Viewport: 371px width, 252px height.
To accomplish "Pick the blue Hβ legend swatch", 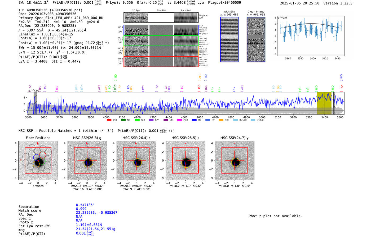I will coord(195,120).
